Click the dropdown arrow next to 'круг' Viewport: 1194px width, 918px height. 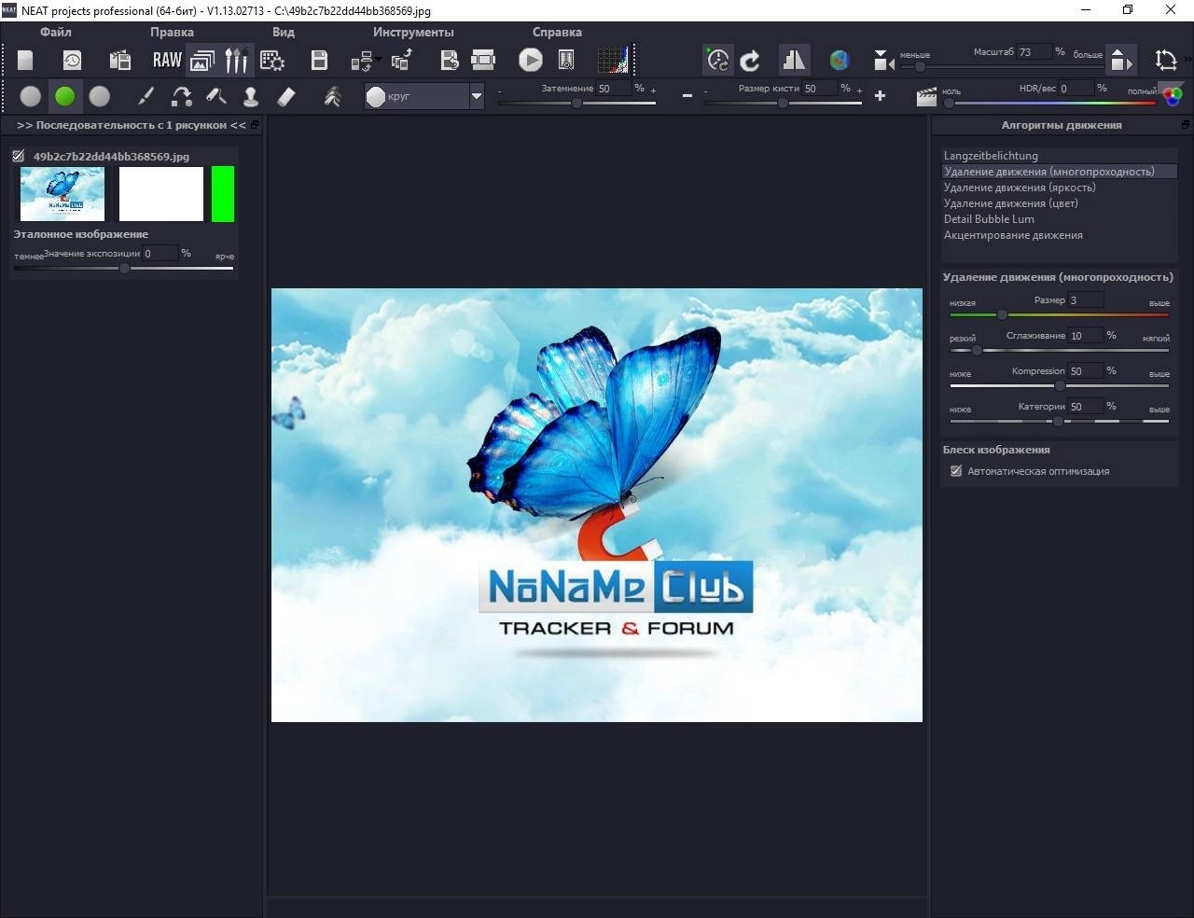[477, 96]
